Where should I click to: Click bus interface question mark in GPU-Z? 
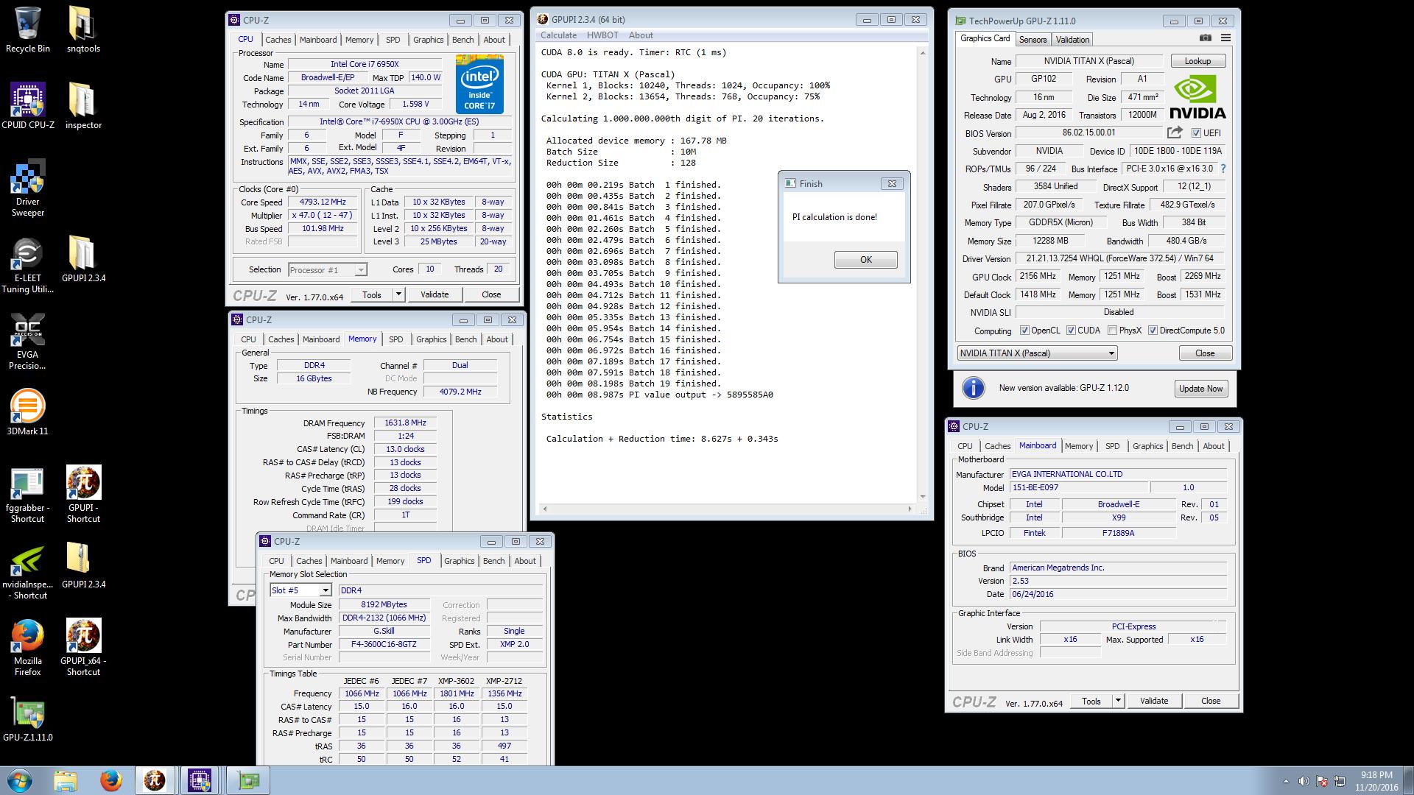(x=1223, y=169)
